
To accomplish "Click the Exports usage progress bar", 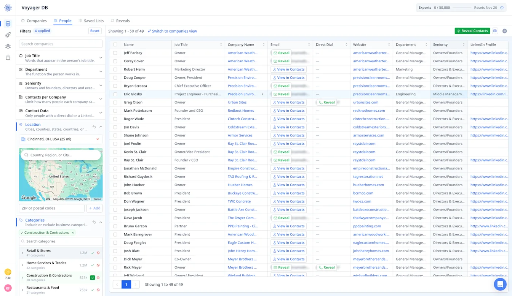I will (x=462, y=8).
